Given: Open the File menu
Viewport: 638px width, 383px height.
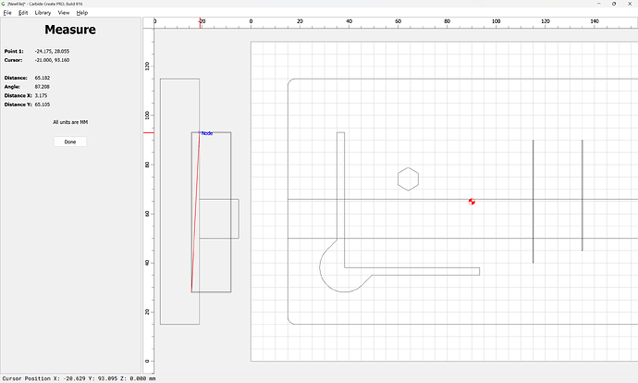Looking at the screenshot, I should pos(7,13).
